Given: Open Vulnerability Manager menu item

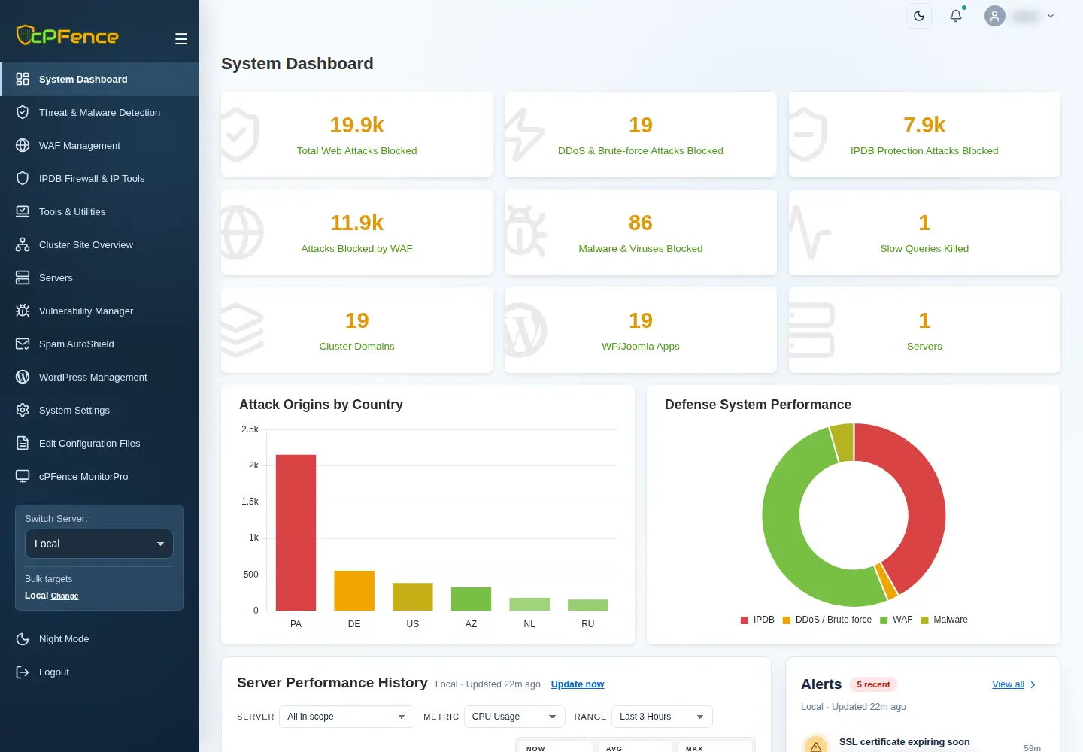Looking at the screenshot, I should point(99,311).
